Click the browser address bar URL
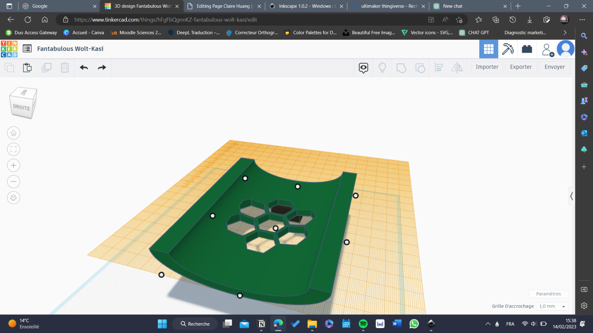The width and height of the screenshot is (593, 333). pyautogui.click(x=166, y=20)
